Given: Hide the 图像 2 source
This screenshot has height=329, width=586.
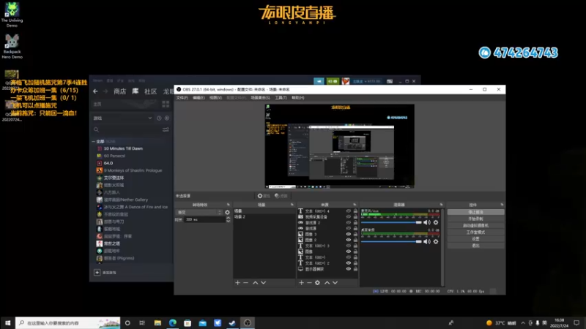Looking at the screenshot, I should [349, 240].
